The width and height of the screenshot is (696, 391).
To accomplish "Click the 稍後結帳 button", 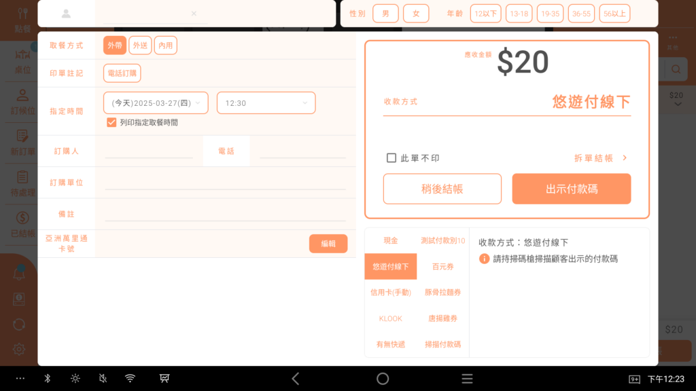I will (442, 189).
